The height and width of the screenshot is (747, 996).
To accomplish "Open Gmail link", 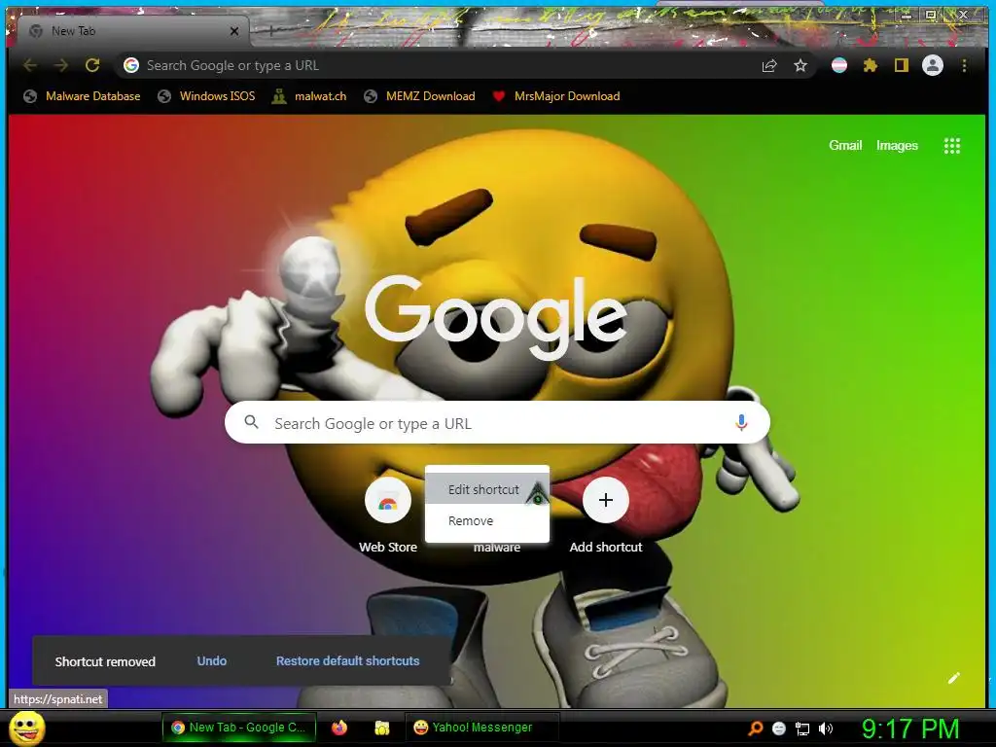I will tap(845, 146).
